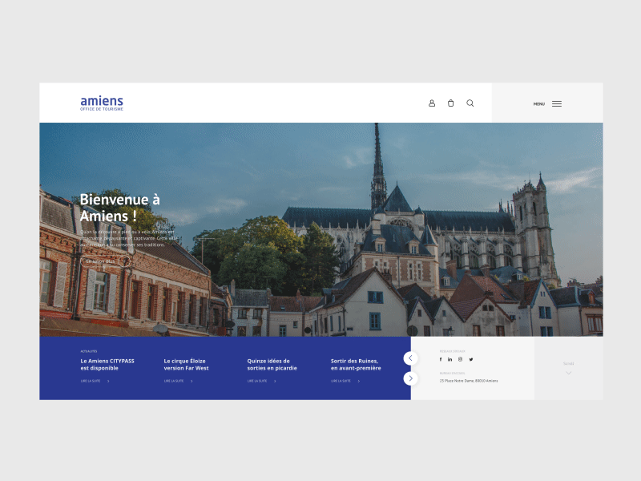641x481 pixels.
Task: Open the Instagram social icon
Action: pyautogui.click(x=458, y=359)
